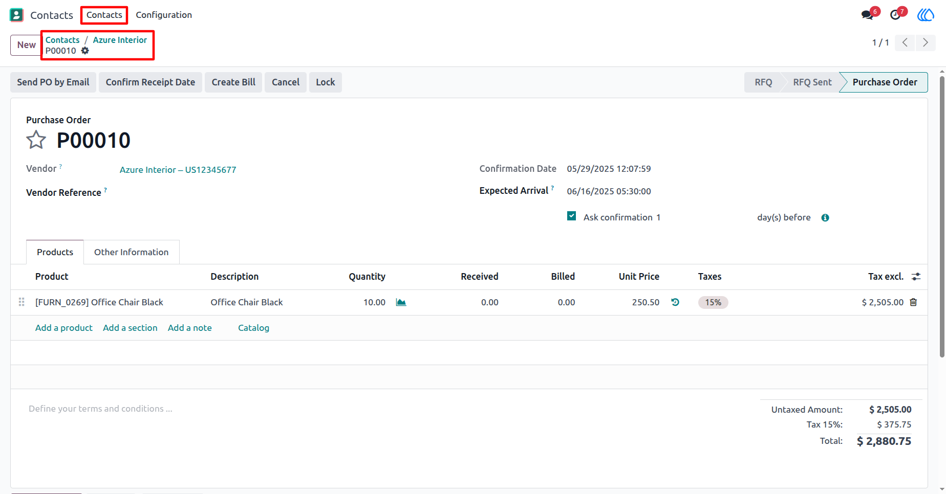The width and height of the screenshot is (946, 494).
Task: Delete the Office Chair Black line
Action: [x=913, y=302]
